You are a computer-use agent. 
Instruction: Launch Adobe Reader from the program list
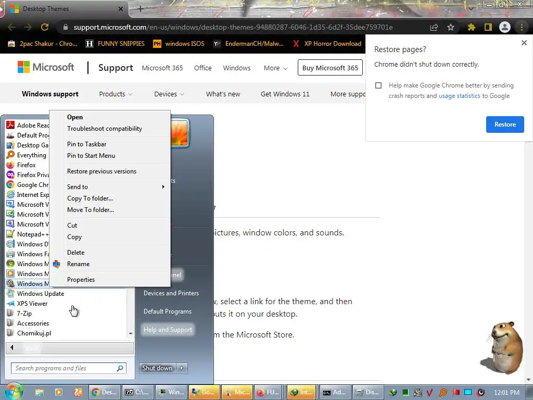click(x=28, y=125)
